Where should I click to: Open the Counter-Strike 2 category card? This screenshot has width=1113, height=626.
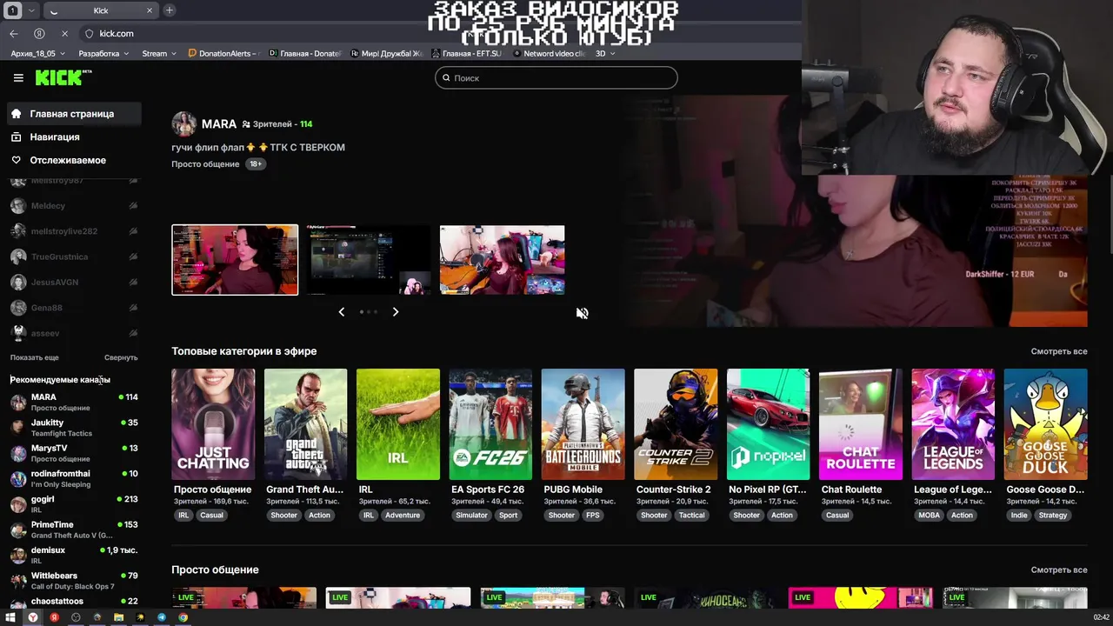[676, 424]
